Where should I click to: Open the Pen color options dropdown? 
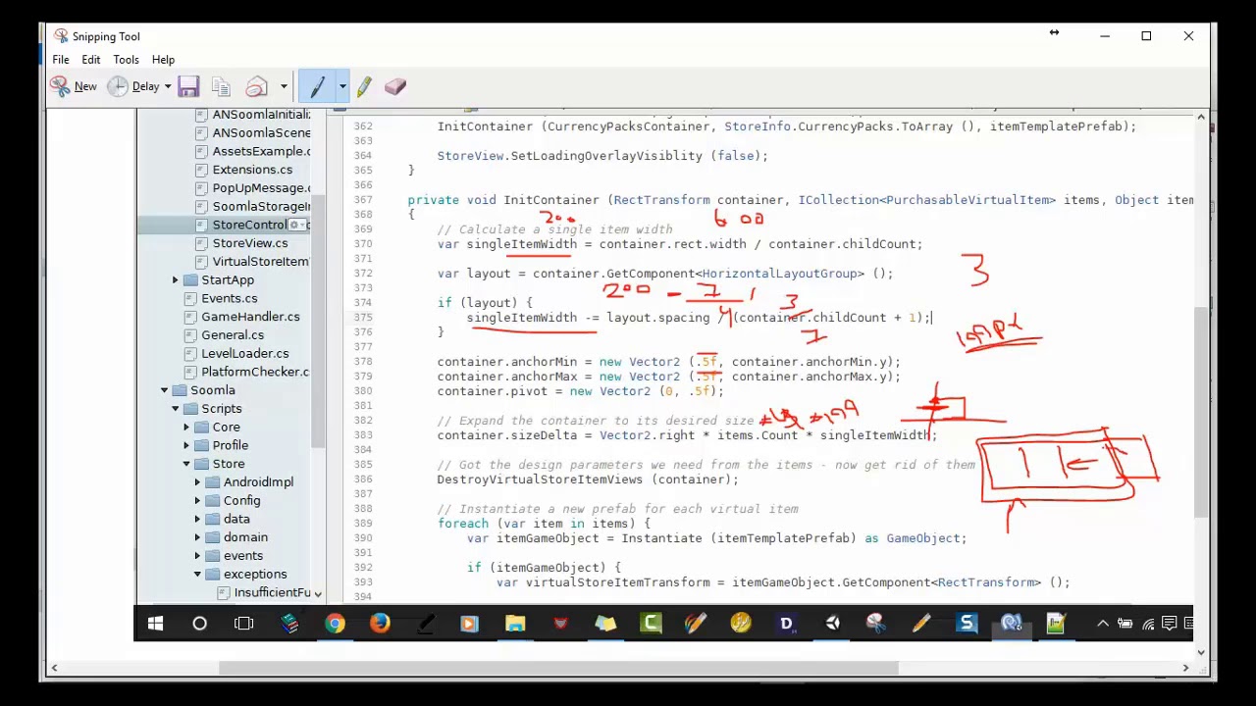pos(342,86)
